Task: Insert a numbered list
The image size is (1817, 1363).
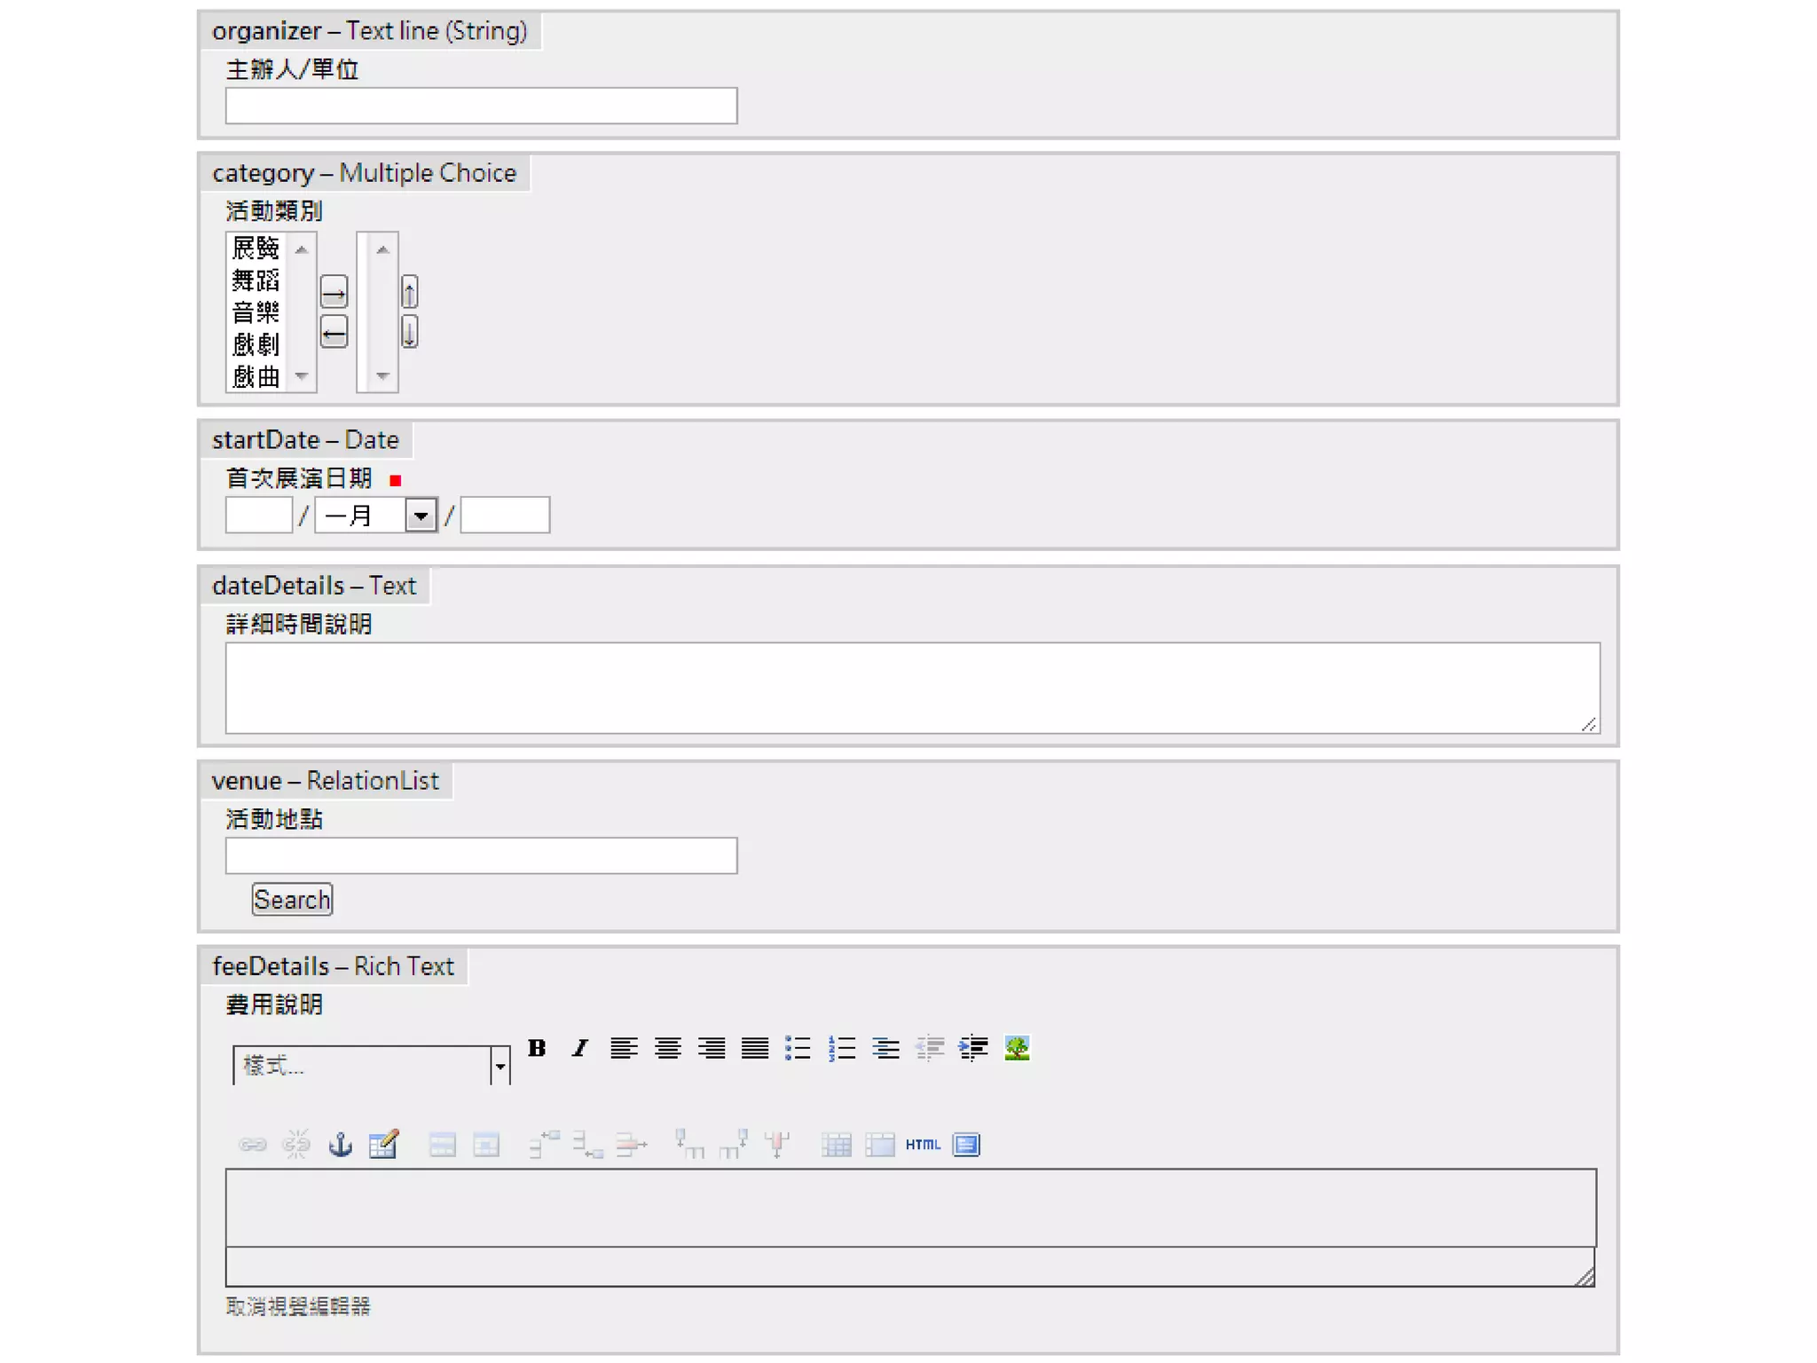Action: pos(841,1048)
